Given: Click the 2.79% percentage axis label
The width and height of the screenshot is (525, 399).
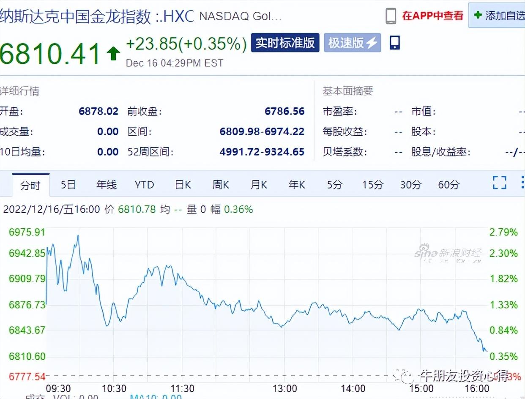Looking at the screenshot, I should (503, 232).
